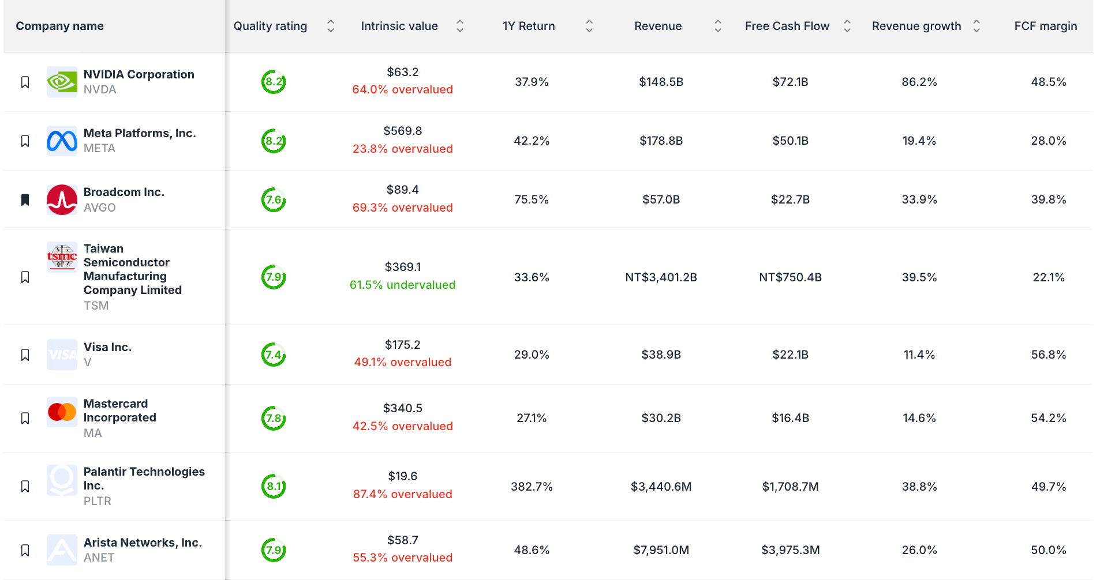Click the NVIDIA Corporation logo icon

pyautogui.click(x=62, y=82)
